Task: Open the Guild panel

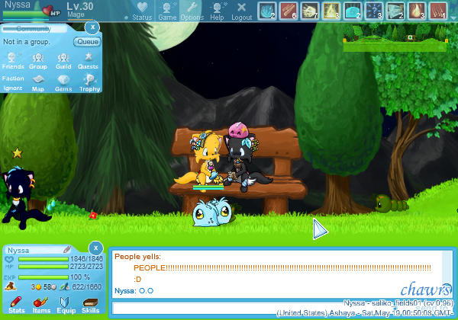Action: tap(63, 61)
